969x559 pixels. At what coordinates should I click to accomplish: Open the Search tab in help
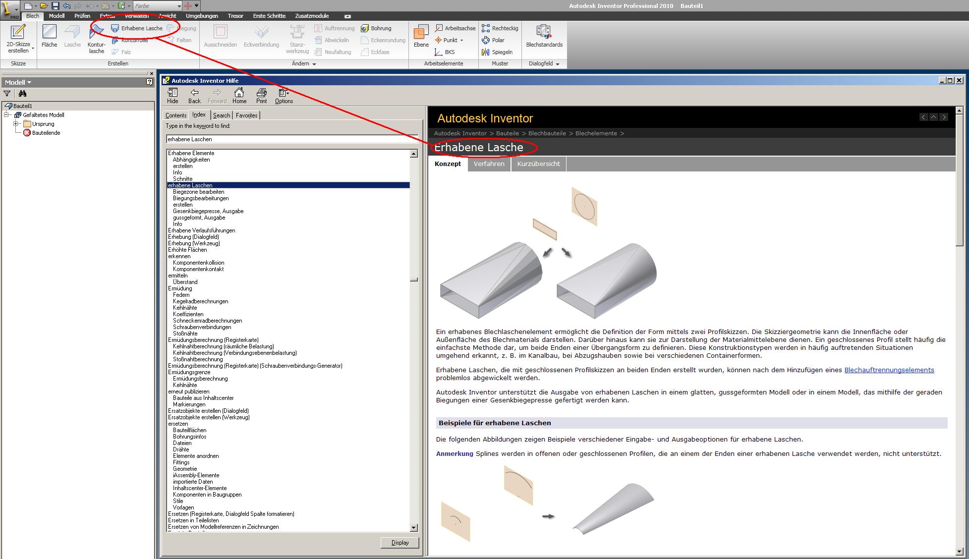222,115
